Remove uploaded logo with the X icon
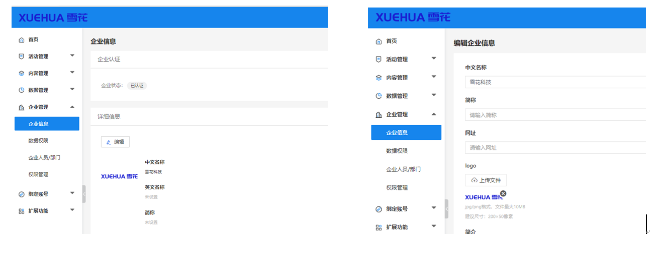 coord(503,193)
